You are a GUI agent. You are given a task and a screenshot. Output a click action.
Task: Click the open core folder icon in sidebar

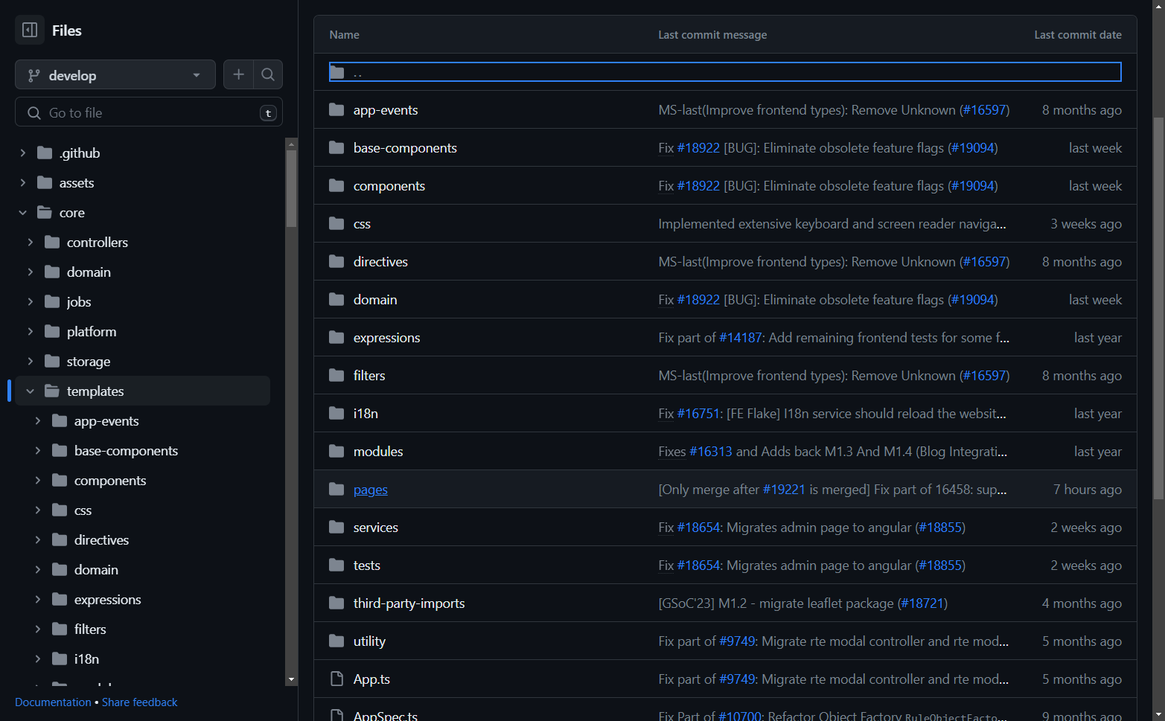click(45, 212)
